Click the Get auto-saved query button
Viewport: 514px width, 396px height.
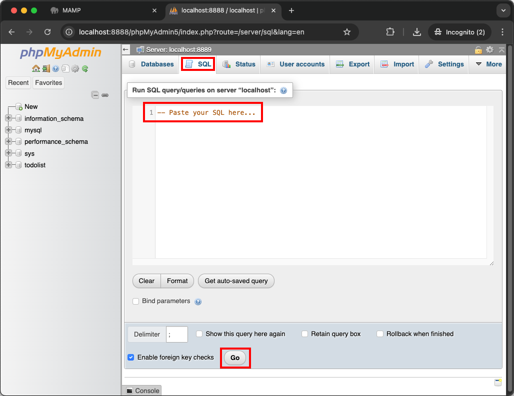(x=236, y=281)
